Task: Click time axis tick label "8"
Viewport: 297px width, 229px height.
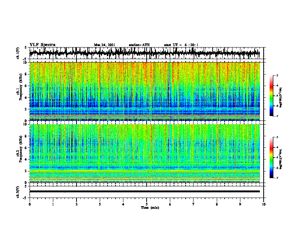Action: 217,204
